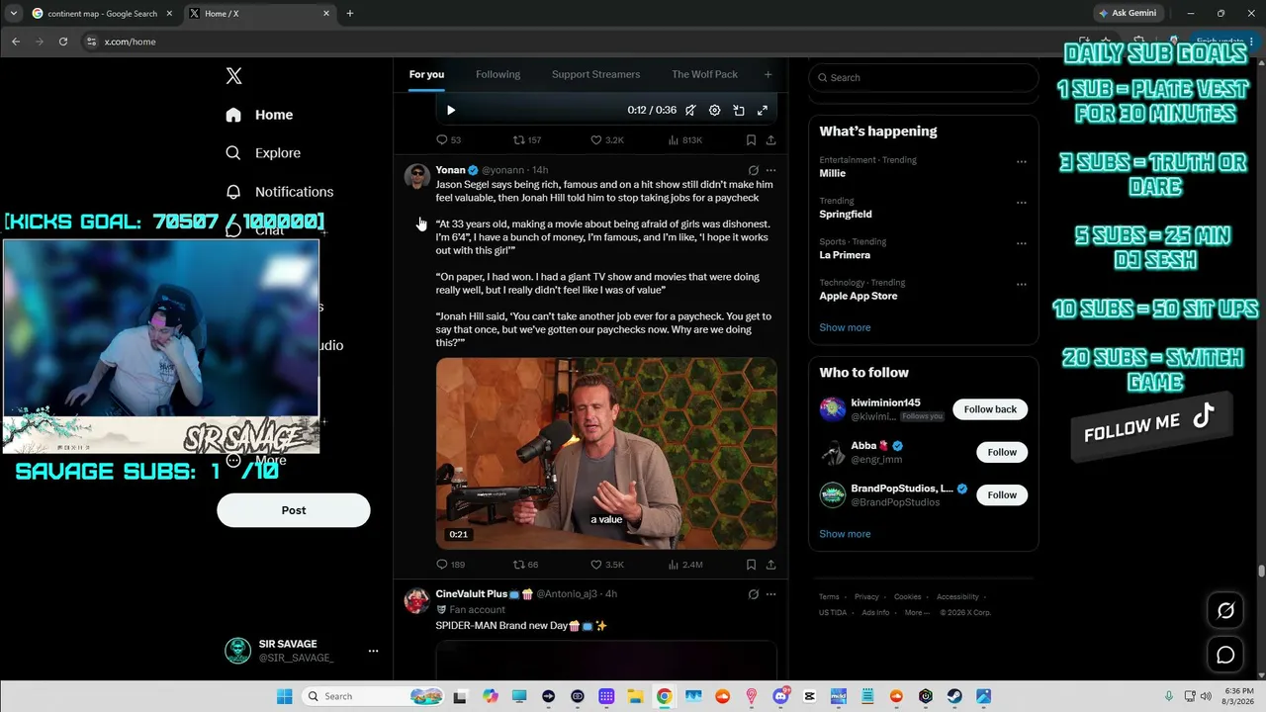Open more options for Apple App Store trend

point(1022,285)
